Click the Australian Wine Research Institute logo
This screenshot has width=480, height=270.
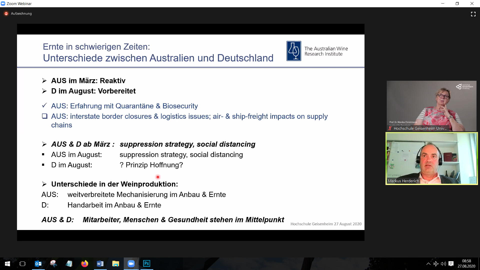pos(294,51)
